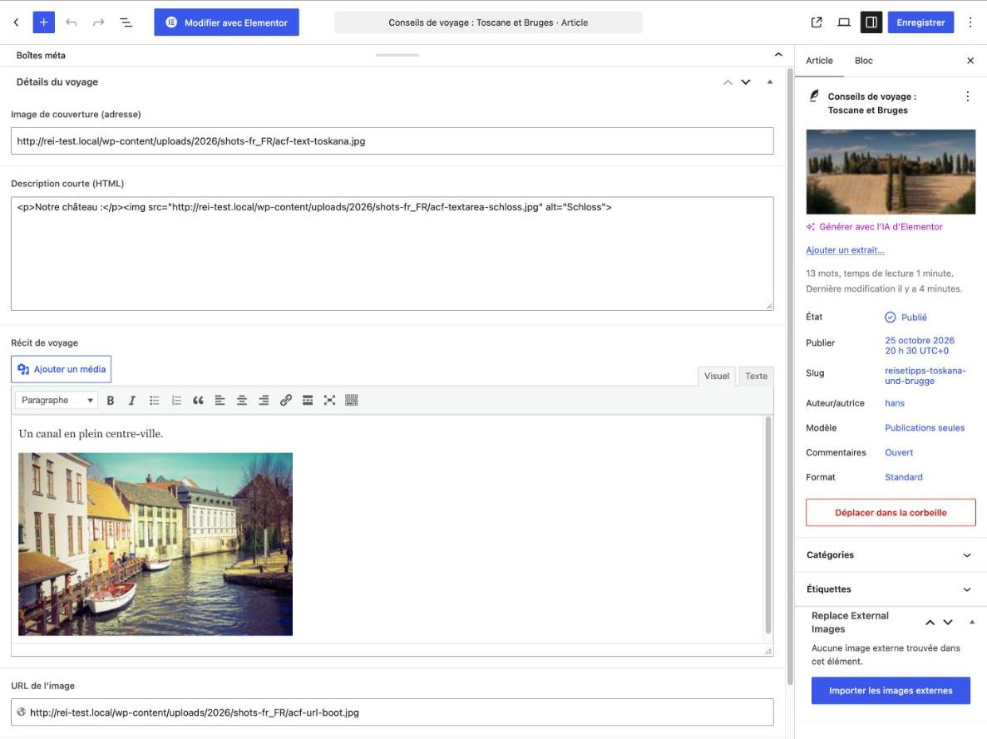
Task: Insert a numbered list
Action: pos(176,401)
